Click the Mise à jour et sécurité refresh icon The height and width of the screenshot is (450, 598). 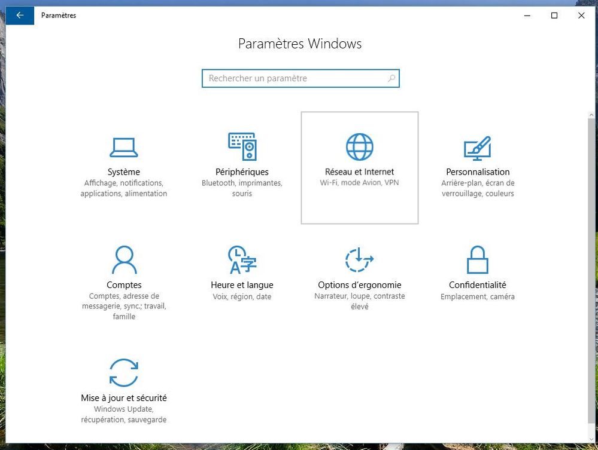[x=123, y=373]
